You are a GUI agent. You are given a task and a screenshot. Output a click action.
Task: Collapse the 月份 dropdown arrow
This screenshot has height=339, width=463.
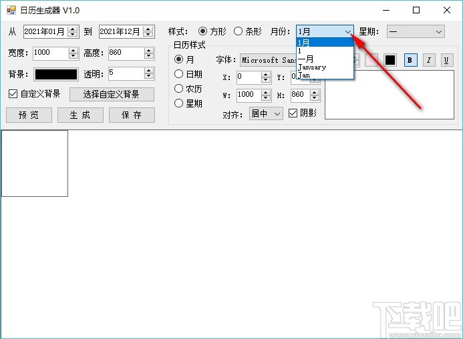click(x=348, y=31)
